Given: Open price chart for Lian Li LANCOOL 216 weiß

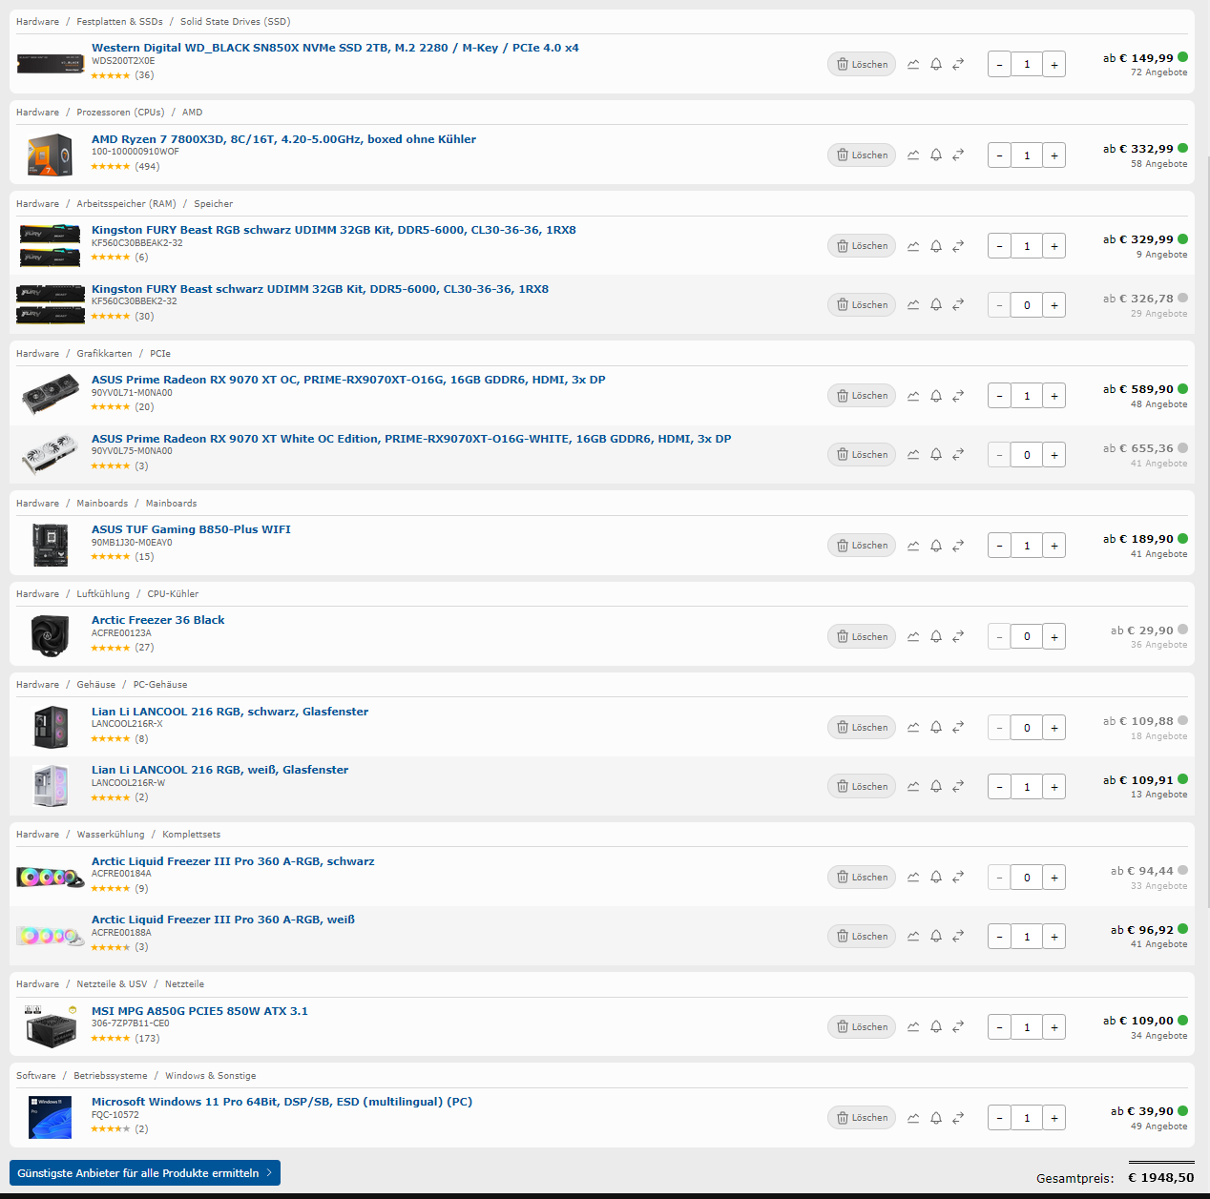Looking at the screenshot, I should [x=913, y=787].
